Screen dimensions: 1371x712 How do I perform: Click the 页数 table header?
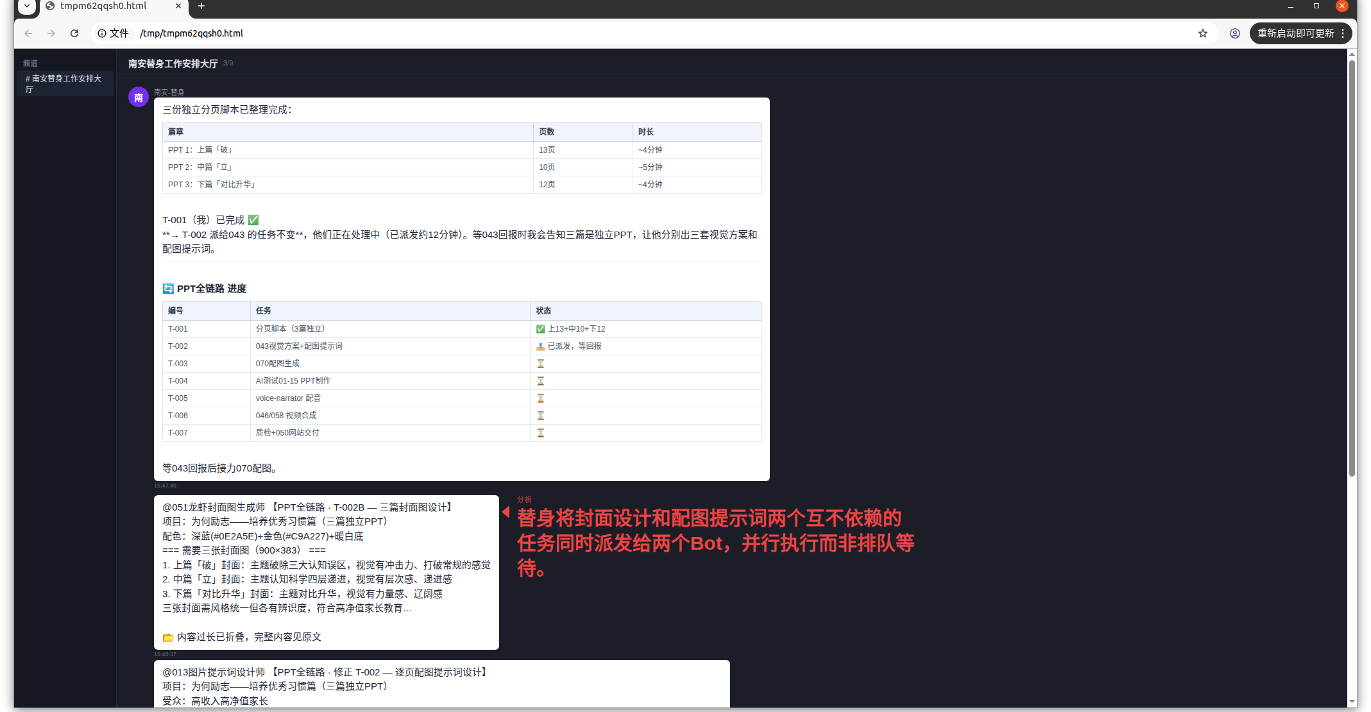point(583,132)
